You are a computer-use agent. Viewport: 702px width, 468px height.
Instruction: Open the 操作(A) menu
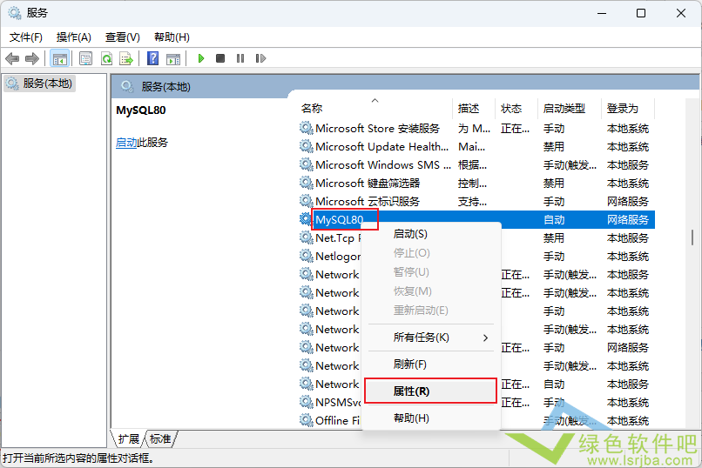74,37
